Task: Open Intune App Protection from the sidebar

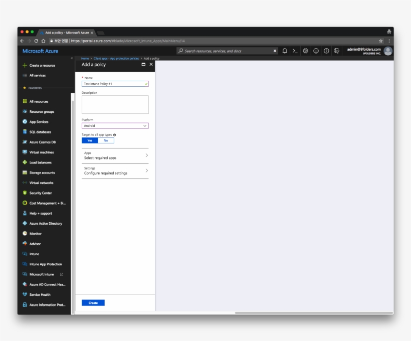Action: click(46, 264)
